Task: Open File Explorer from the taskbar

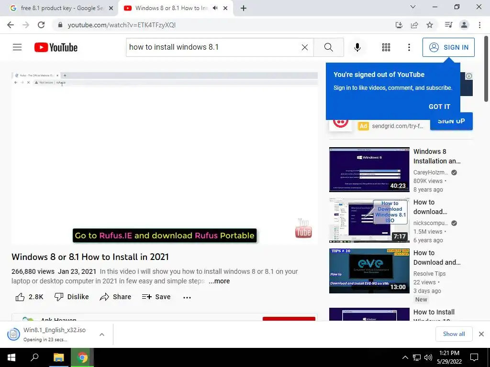Action: coord(58,357)
